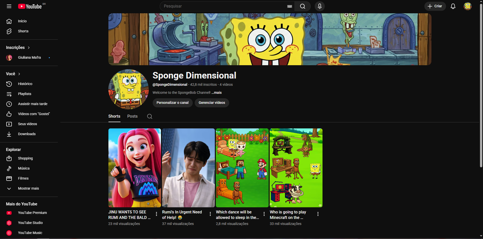Open options menu for Rumi's Urgent Need short
483x239 pixels.
(210, 214)
